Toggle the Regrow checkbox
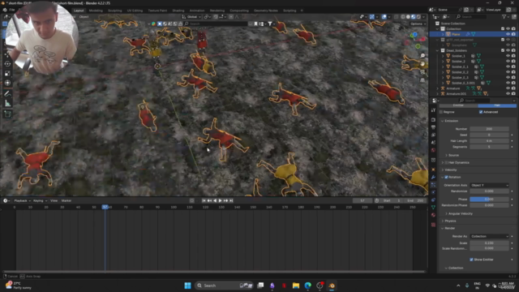Screen dimensions: 519x292 click(441, 112)
